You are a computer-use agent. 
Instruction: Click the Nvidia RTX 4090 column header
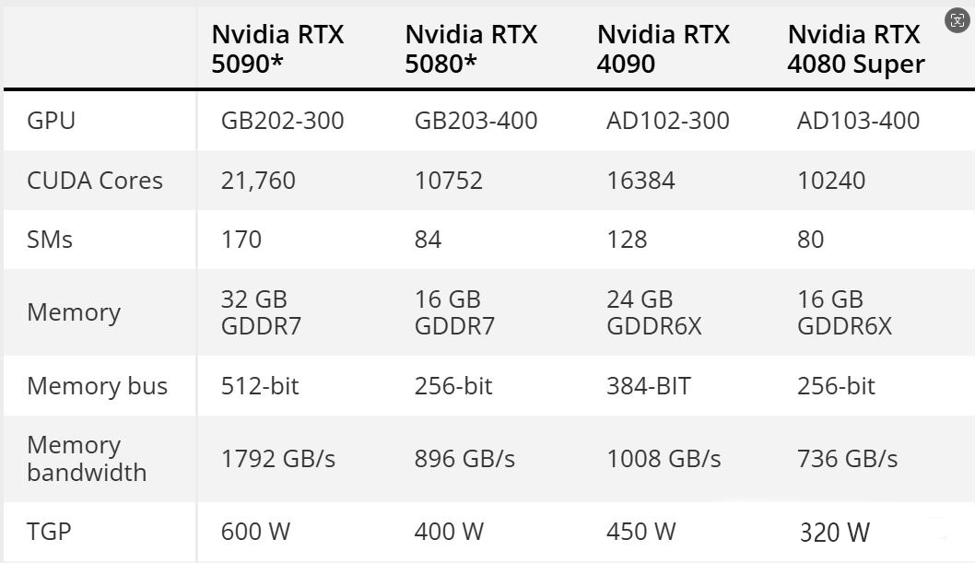pos(663,49)
